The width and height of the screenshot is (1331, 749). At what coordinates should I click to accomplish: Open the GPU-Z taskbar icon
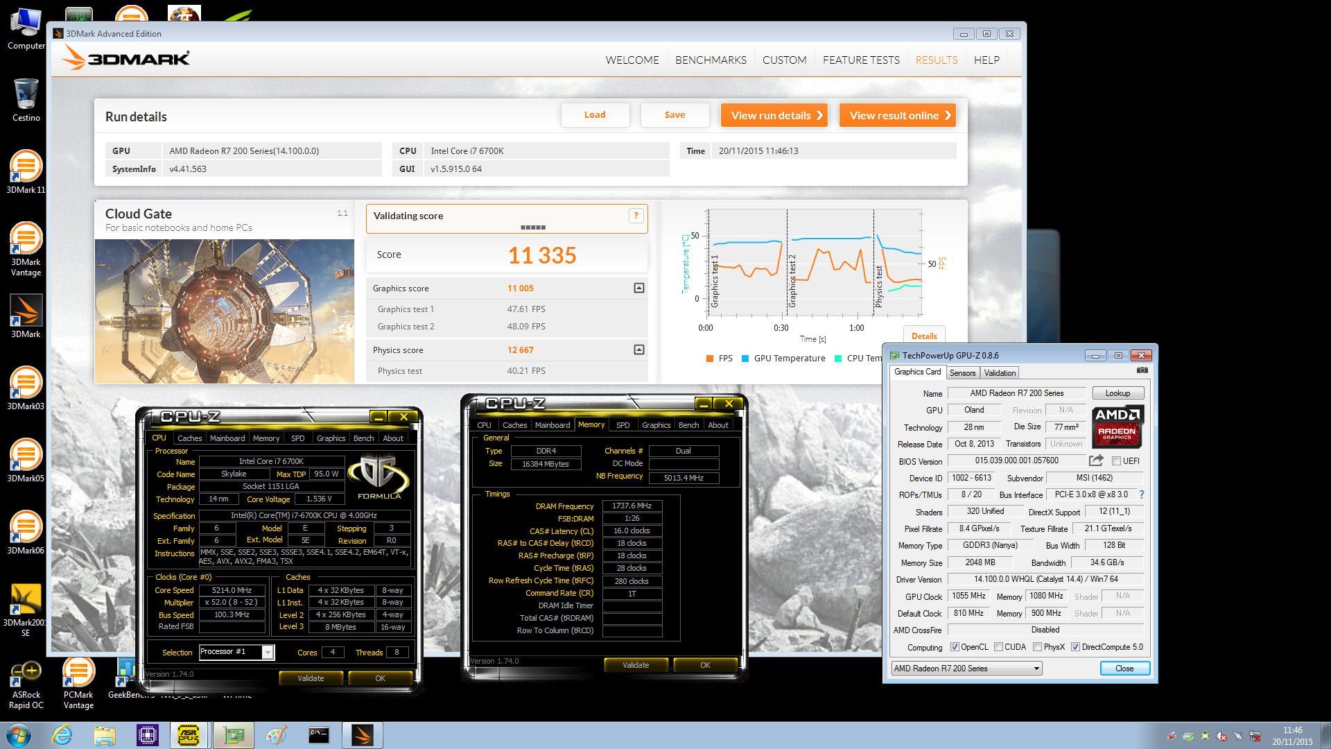coord(234,735)
